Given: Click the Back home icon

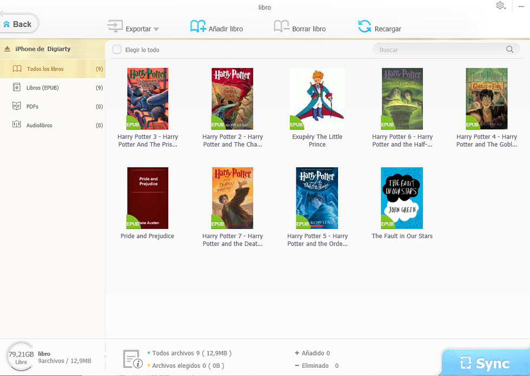Looking at the screenshot, I should click(x=6, y=24).
